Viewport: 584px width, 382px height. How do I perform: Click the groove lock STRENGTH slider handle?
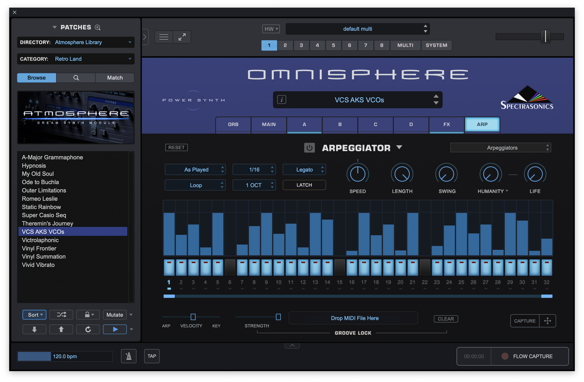(278, 317)
